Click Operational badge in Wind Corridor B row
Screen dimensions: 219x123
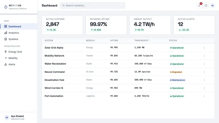pyautogui.click(x=177, y=88)
